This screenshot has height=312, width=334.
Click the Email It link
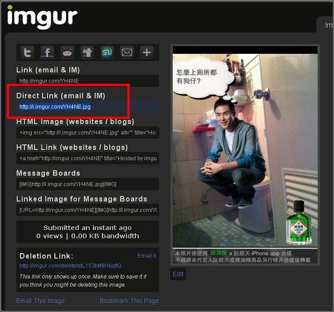(x=147, y=256)
